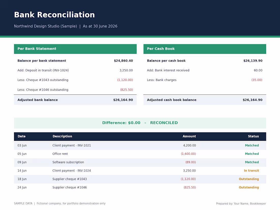Click the Per Cash Book header
Image resolution: width=280 pixels, height=210 pixels.
(x=205, y=49)
